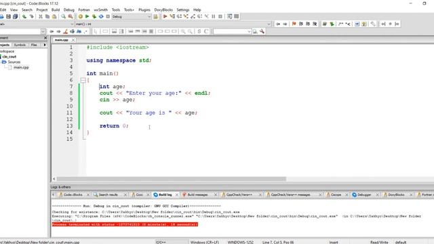Click the highlighter pen icon in the toolbar
The image size is (434, 244).
pyautogui.click(x=65, y=32)
